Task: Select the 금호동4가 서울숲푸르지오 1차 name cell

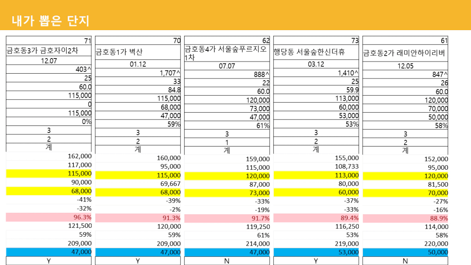Action: [227, 53]
